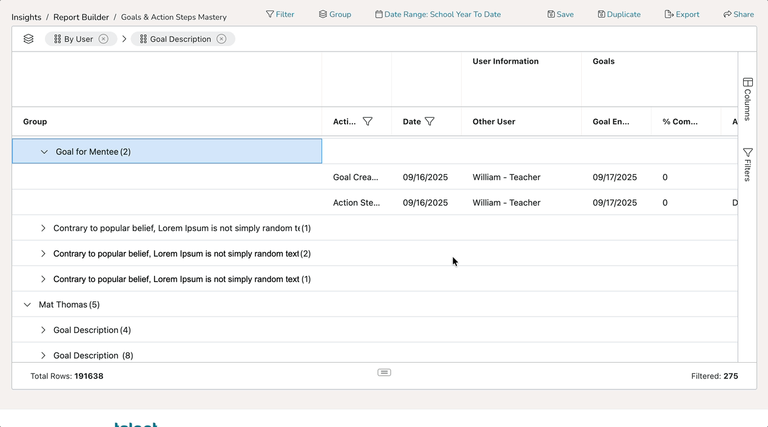Open the Filters side panel
768x427 pixels.
(x=747, y=164)
